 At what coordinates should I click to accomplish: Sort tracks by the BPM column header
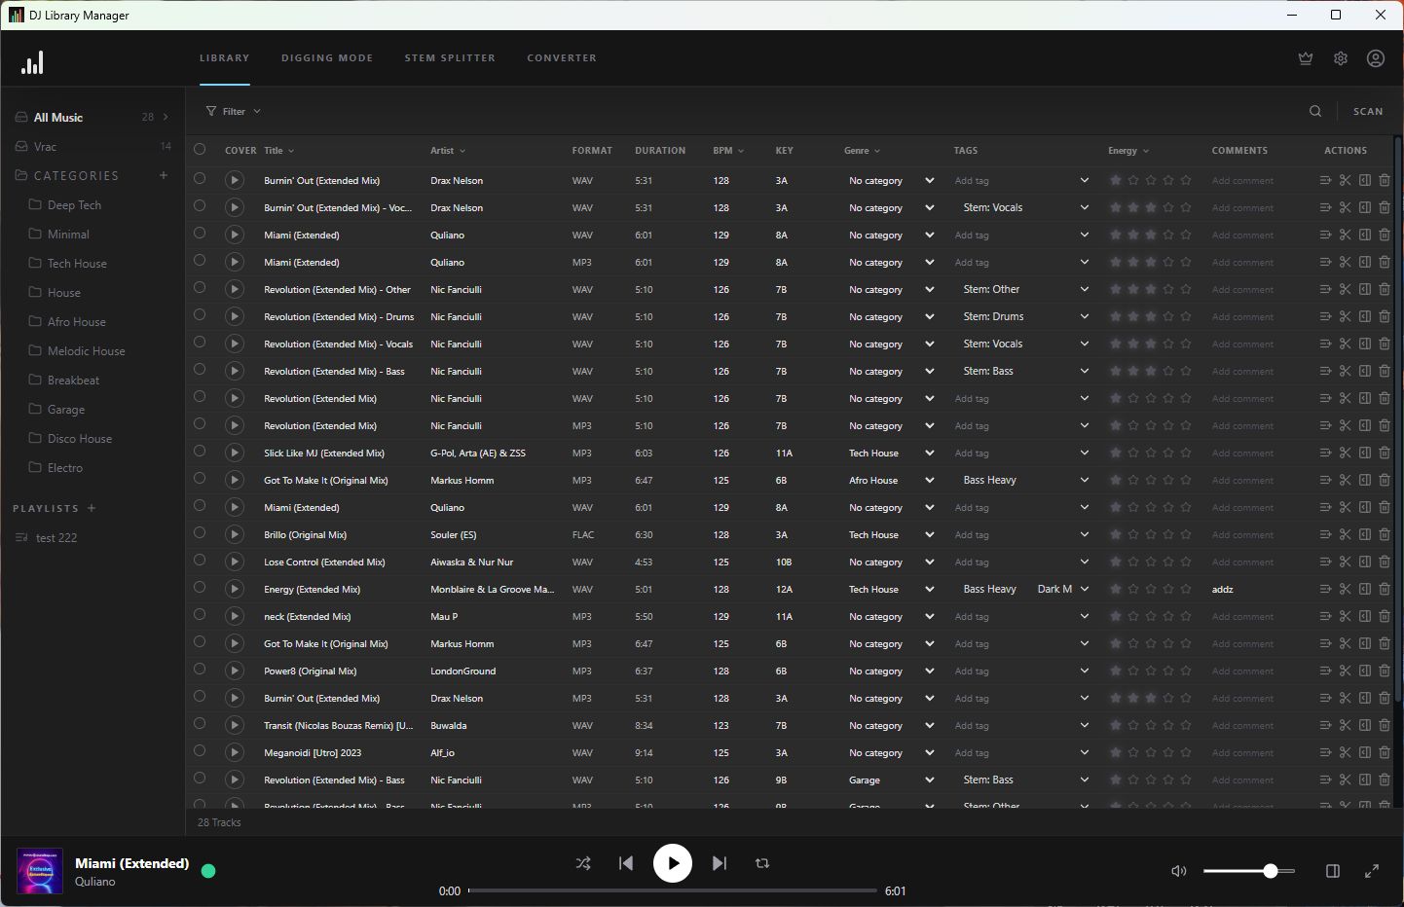(x=728, y=151)
